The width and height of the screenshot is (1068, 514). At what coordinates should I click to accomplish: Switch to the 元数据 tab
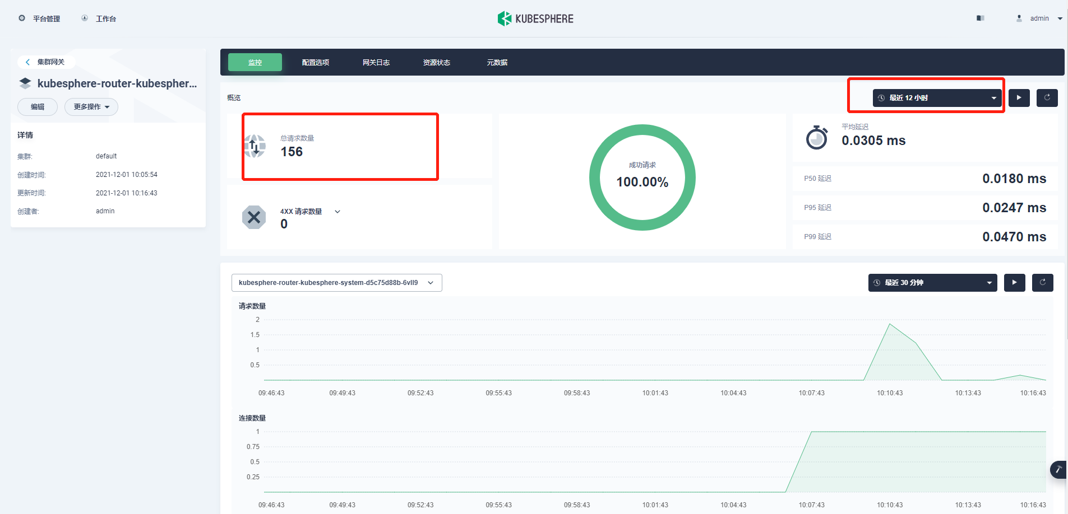coord(497,62)
